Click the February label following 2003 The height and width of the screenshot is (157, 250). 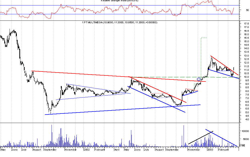[x=223, y=149]
